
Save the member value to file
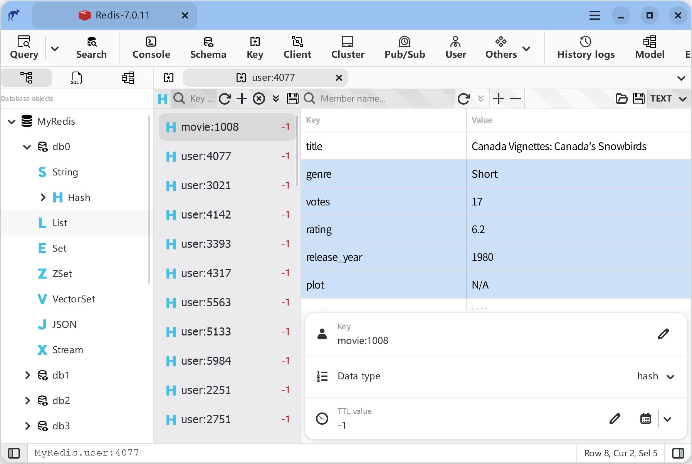639,99
